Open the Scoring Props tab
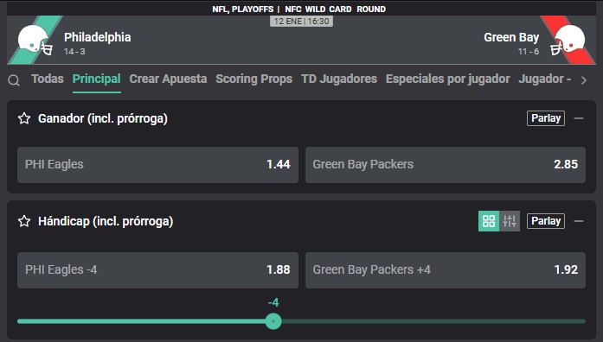 point(253,79)
